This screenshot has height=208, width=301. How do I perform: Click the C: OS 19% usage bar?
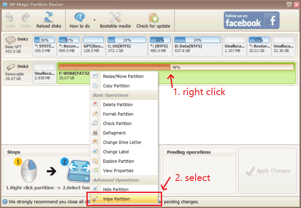127,40
